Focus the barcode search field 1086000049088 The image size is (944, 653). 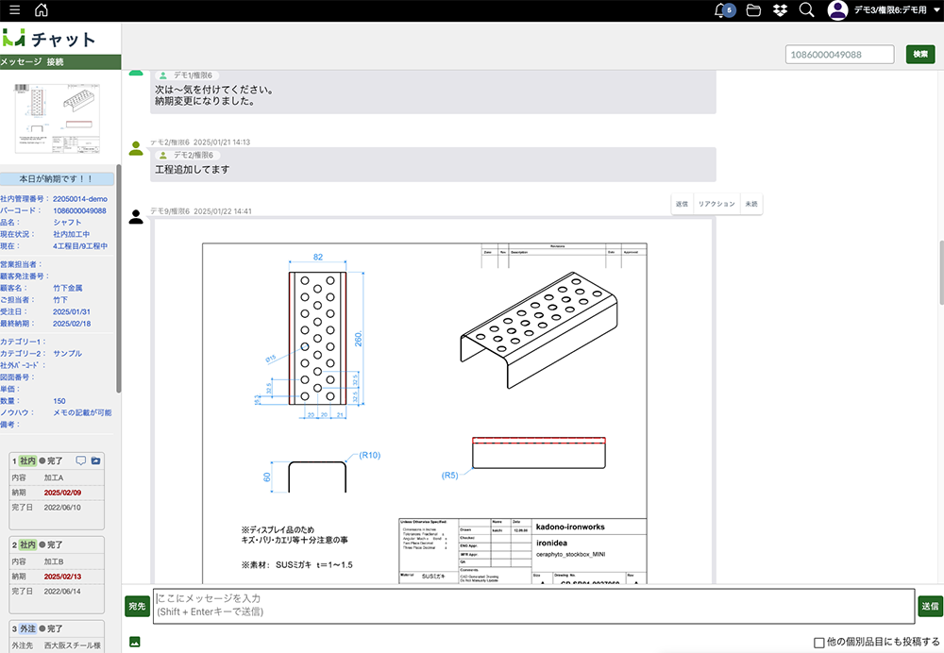pos(839,54)
